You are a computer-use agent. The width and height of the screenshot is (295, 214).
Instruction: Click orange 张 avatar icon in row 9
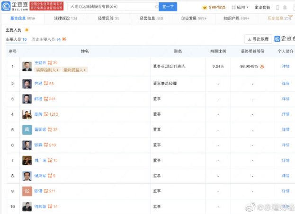point(27,191)
